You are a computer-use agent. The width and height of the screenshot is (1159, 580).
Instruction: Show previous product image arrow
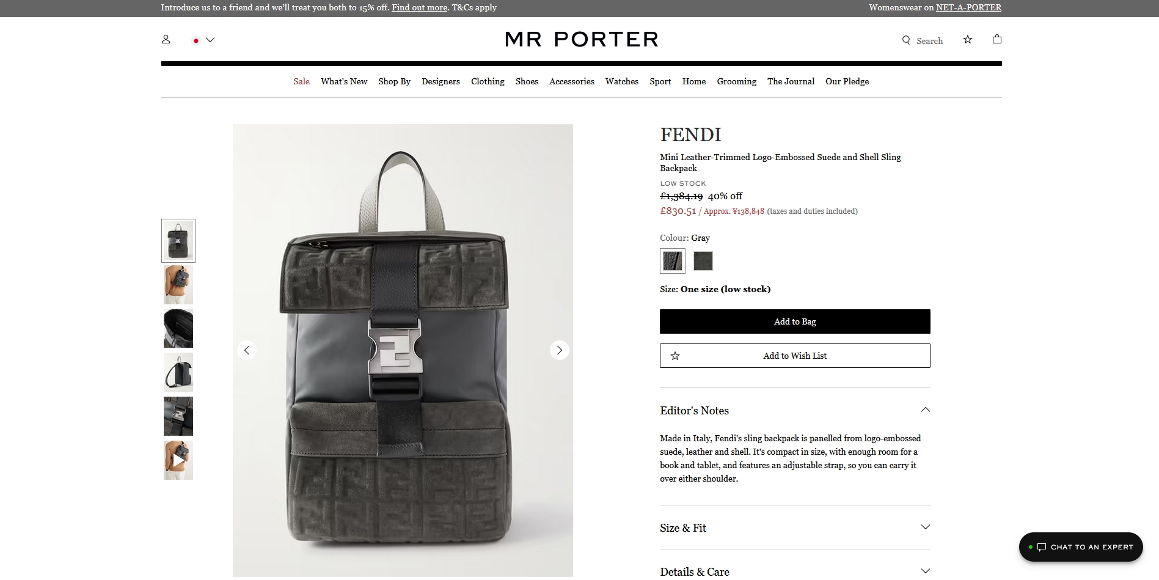247,350
